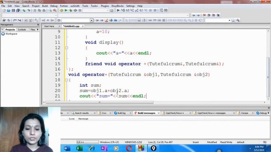Click the highlighter pen toolbar icon

tap(106, 20)
